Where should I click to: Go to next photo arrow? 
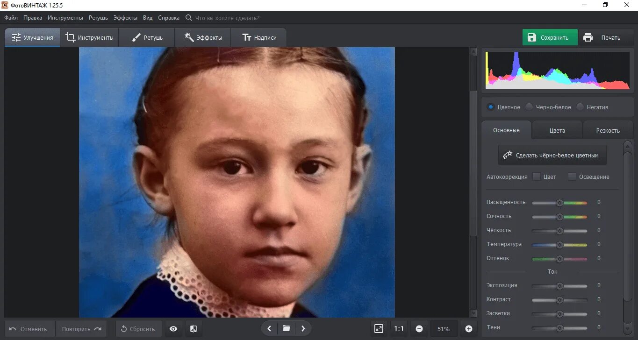[x=303, y=329]
